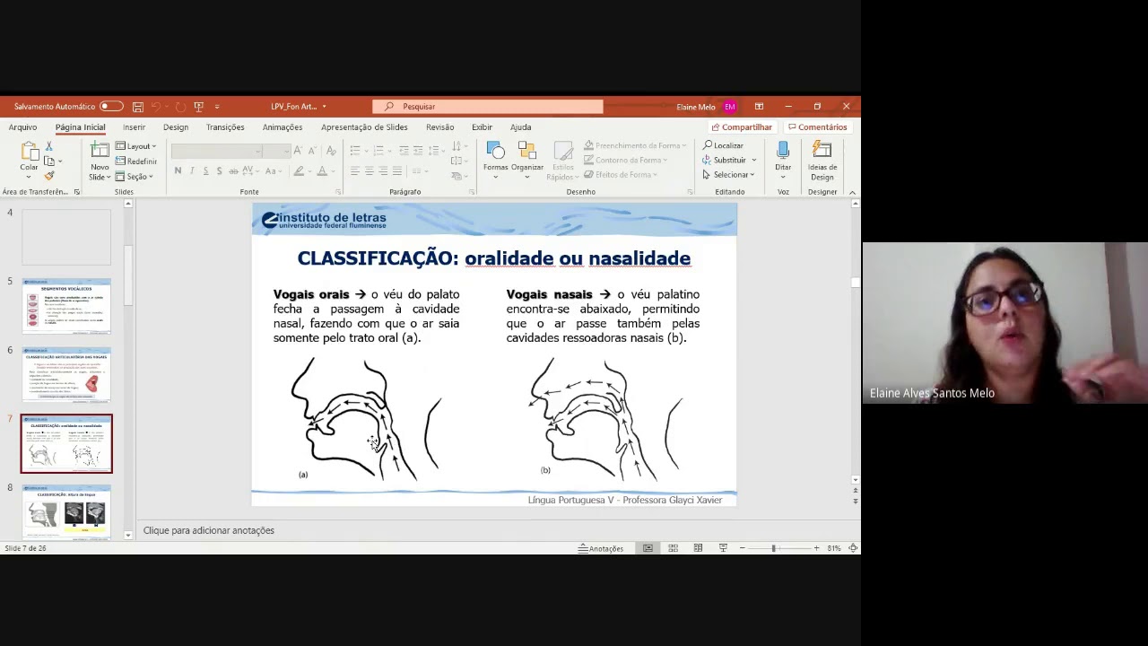Open Selecionar dropdown
Viewport: 1148px width, 646px height.
click(728, 175)
